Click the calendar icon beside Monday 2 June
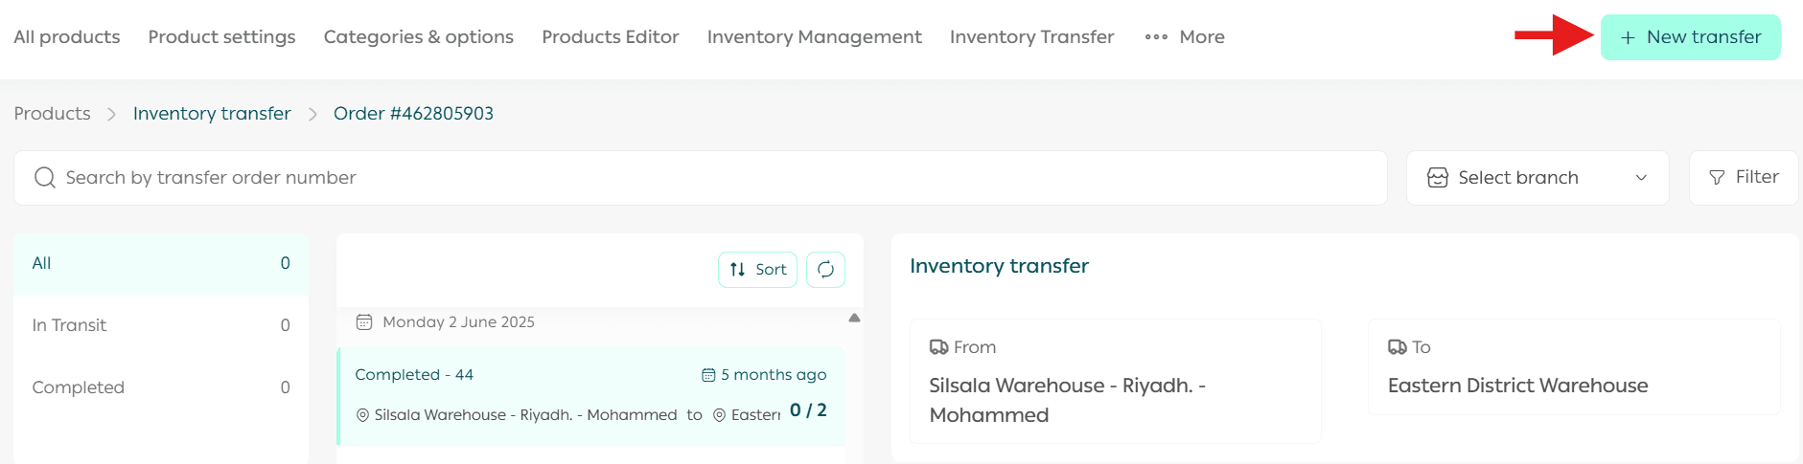This screenshot has width=1803, height=464. [364, 322]
